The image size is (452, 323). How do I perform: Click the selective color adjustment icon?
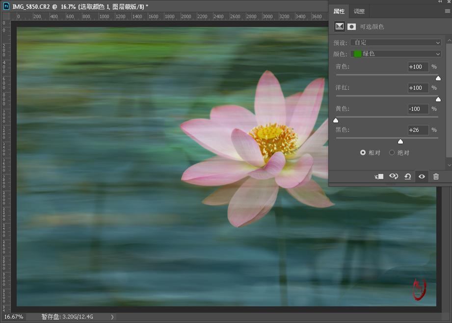pyautogui.click(x=339, y=26)
